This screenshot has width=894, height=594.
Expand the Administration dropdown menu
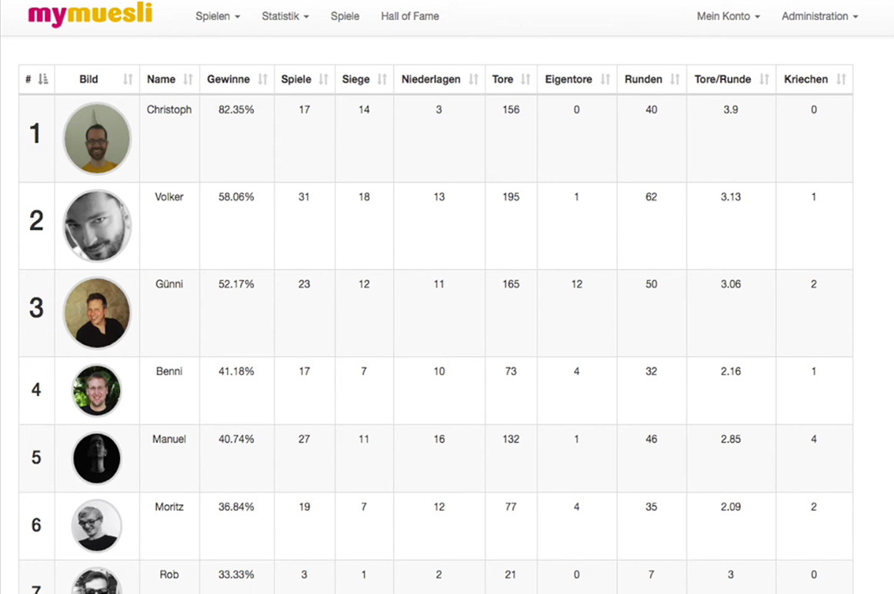click(x=819, y=16)
